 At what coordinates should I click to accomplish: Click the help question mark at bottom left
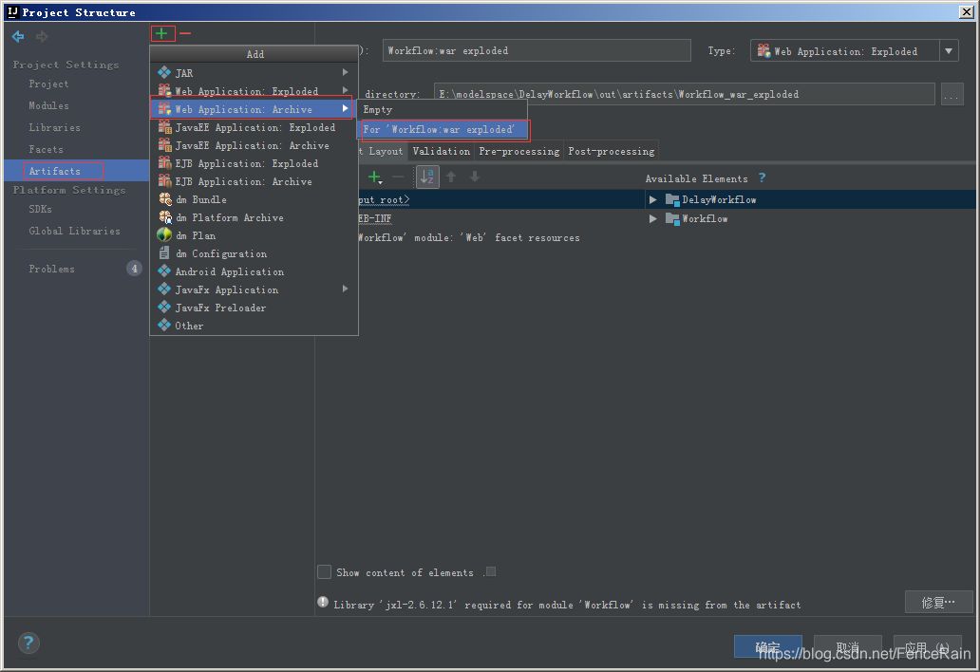click(28, 643)
